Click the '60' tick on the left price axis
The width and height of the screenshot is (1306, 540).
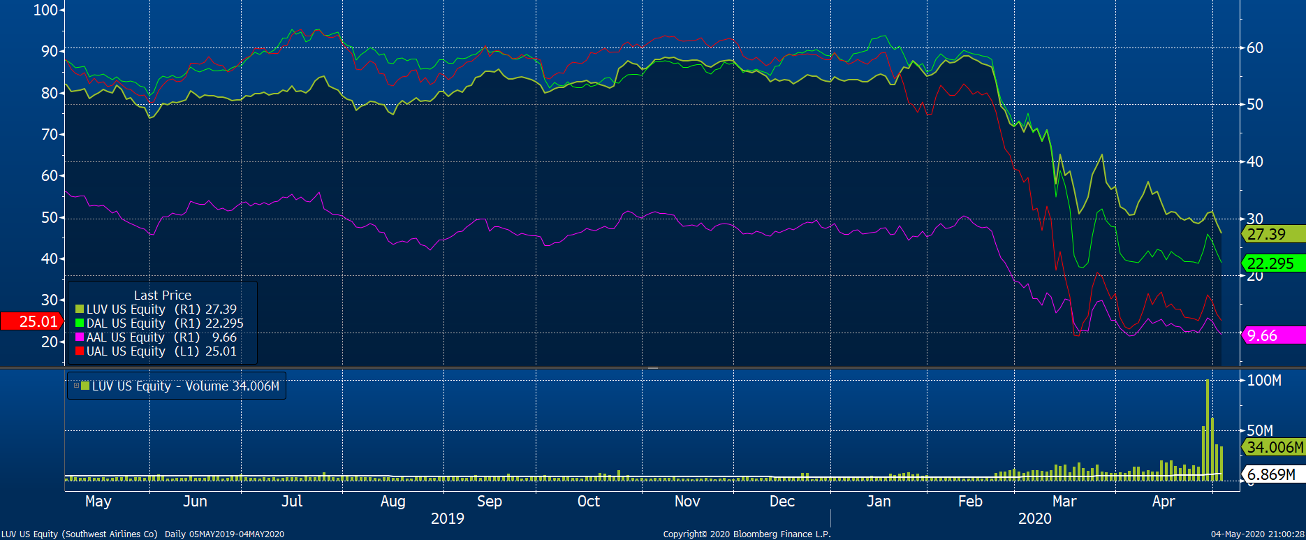[x=50, y=175]
